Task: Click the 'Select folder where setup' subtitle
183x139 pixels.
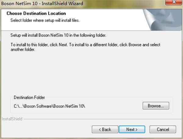Action: [x=45, y=20]
